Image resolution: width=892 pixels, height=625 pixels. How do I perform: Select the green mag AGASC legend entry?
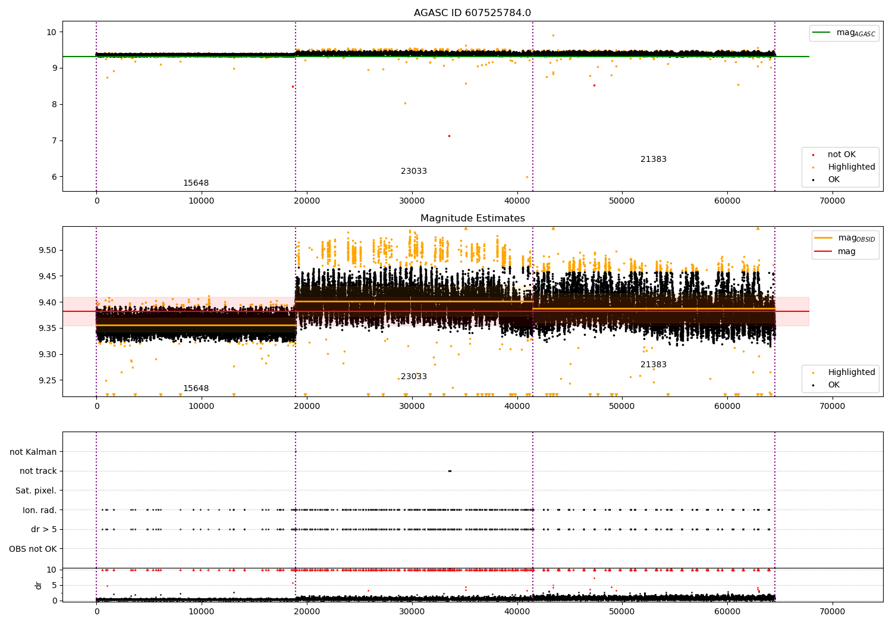[x=844, y=33]
